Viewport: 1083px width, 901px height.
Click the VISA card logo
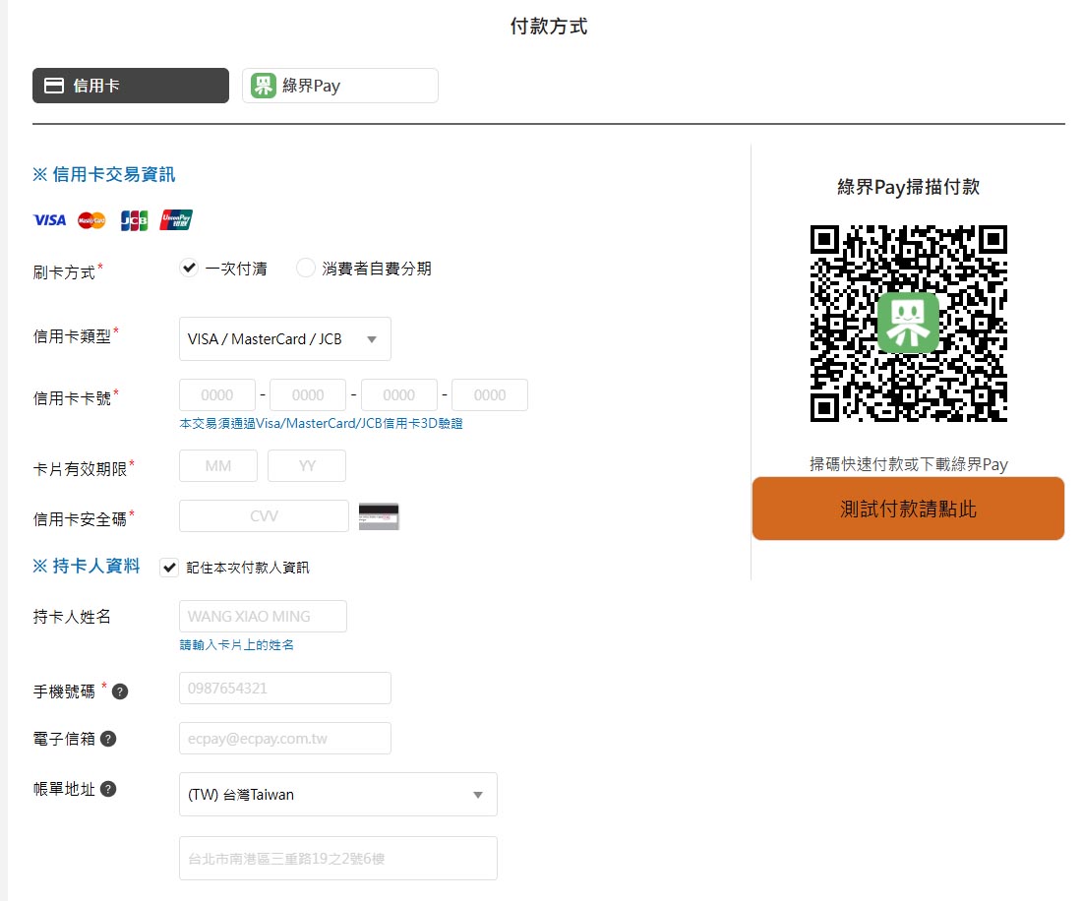click(50, 220)
